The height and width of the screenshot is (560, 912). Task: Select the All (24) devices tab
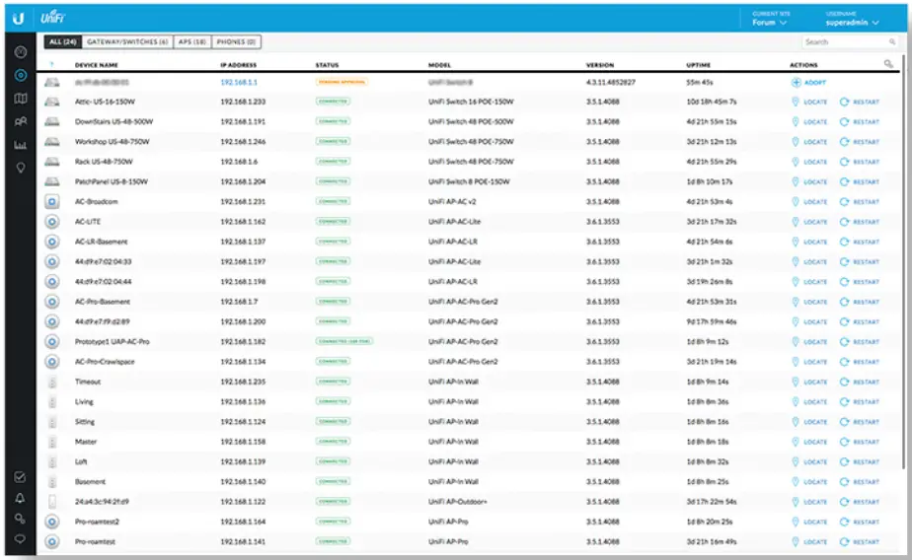point(63,41)
